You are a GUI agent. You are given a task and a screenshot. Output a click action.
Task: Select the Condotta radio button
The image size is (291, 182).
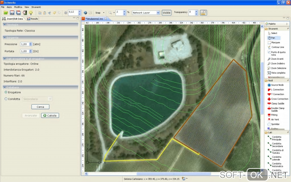(x=6, y=99)
